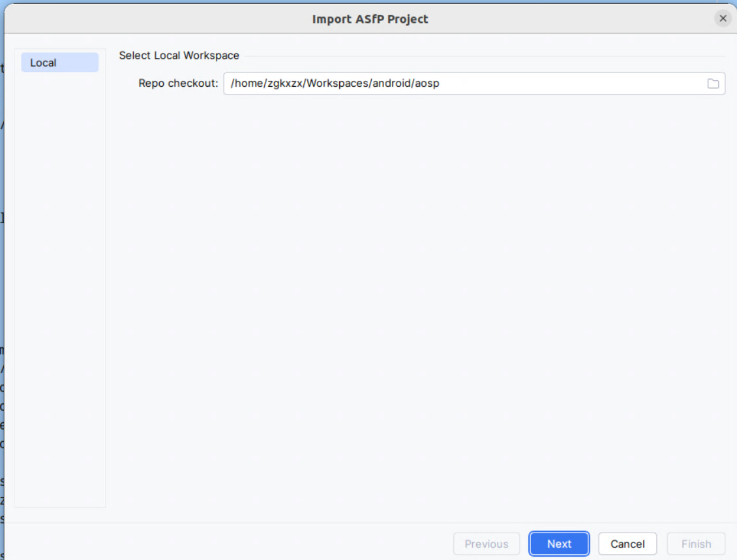Select the Local workspace tab

click(60, 63)
